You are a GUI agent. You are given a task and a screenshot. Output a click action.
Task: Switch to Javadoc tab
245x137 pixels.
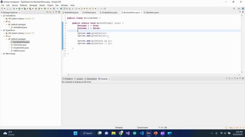[79, 79]
